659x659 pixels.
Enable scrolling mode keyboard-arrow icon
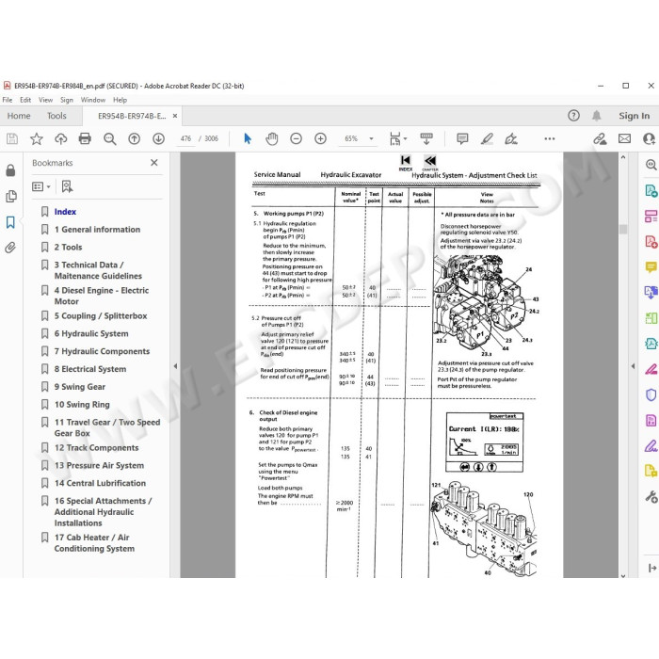point(426,138)
